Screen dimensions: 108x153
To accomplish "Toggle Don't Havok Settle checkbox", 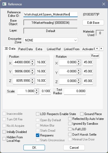I will point(70,135).
